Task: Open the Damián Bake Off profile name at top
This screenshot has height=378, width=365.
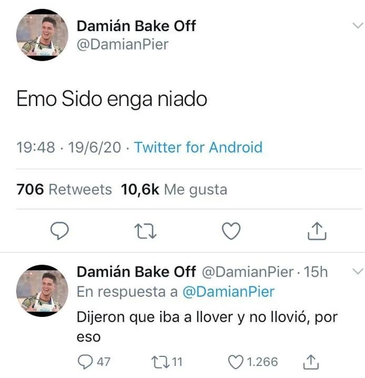Action: click(x=136, y=26)
